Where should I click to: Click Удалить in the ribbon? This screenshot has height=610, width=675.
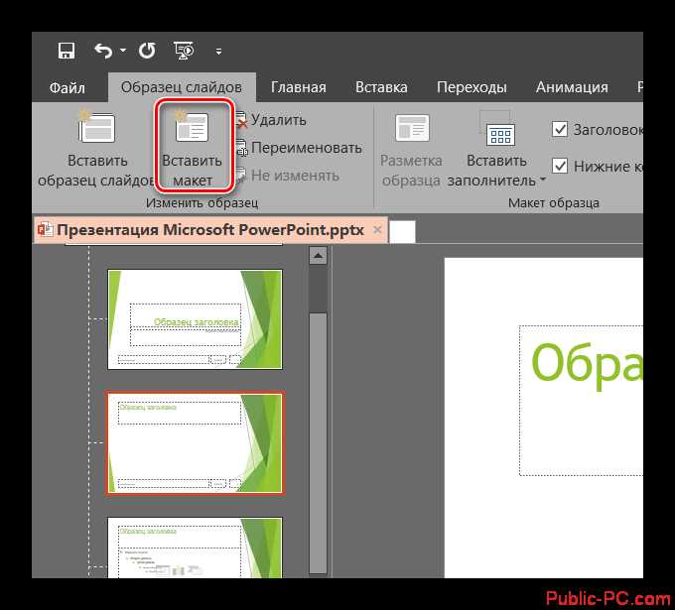(272, 120)
